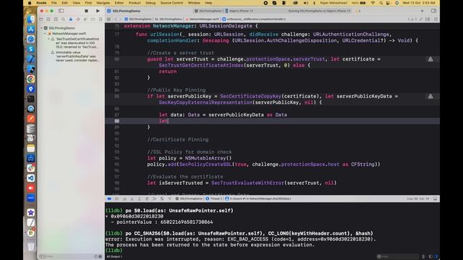The height and width of the screenshot is (260, 463).
Task: Click the Run play button
Action: [98, 11]
